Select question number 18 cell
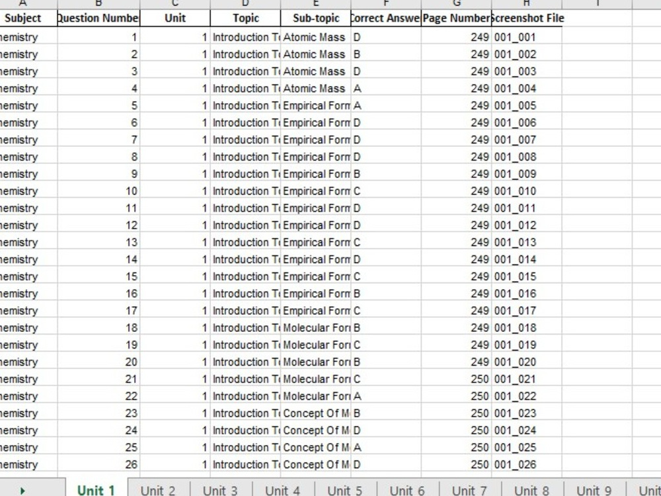 [x=98, y=328]
